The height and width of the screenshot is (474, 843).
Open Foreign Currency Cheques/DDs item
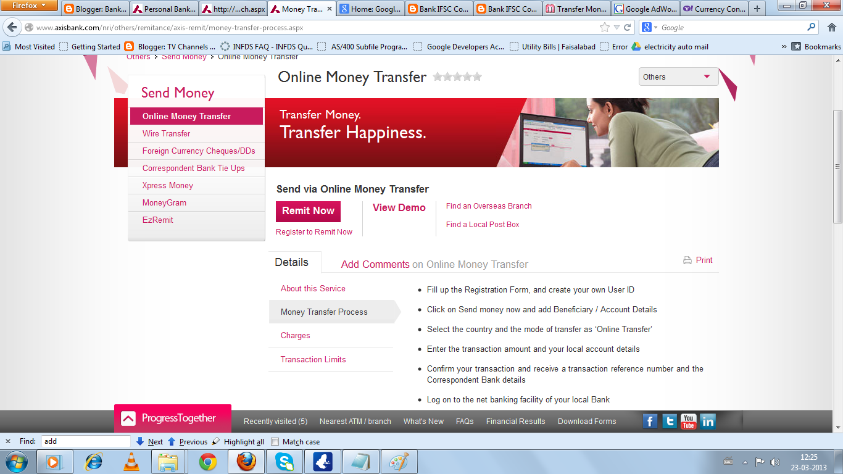tap(199, 151)
